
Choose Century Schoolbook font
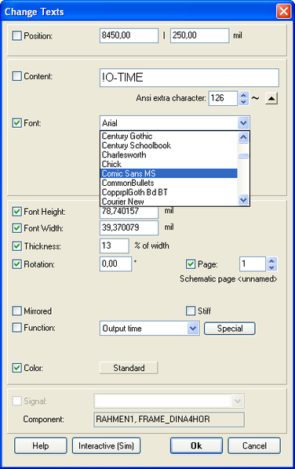(169, 145)
